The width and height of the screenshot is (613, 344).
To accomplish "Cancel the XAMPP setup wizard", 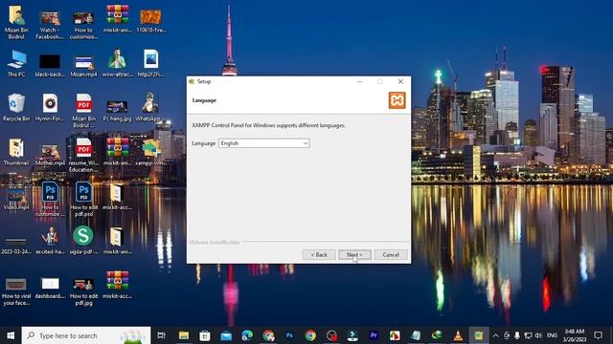I will [x=391, y=255].
